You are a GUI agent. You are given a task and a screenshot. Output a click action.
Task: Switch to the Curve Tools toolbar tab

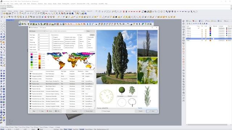pyautogui.click(x=45, y=11)
